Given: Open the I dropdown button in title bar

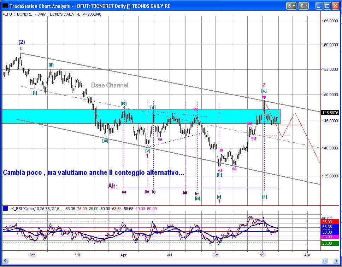Looking at the screenshot, I should pyautogui.click(x=303, y=6).
